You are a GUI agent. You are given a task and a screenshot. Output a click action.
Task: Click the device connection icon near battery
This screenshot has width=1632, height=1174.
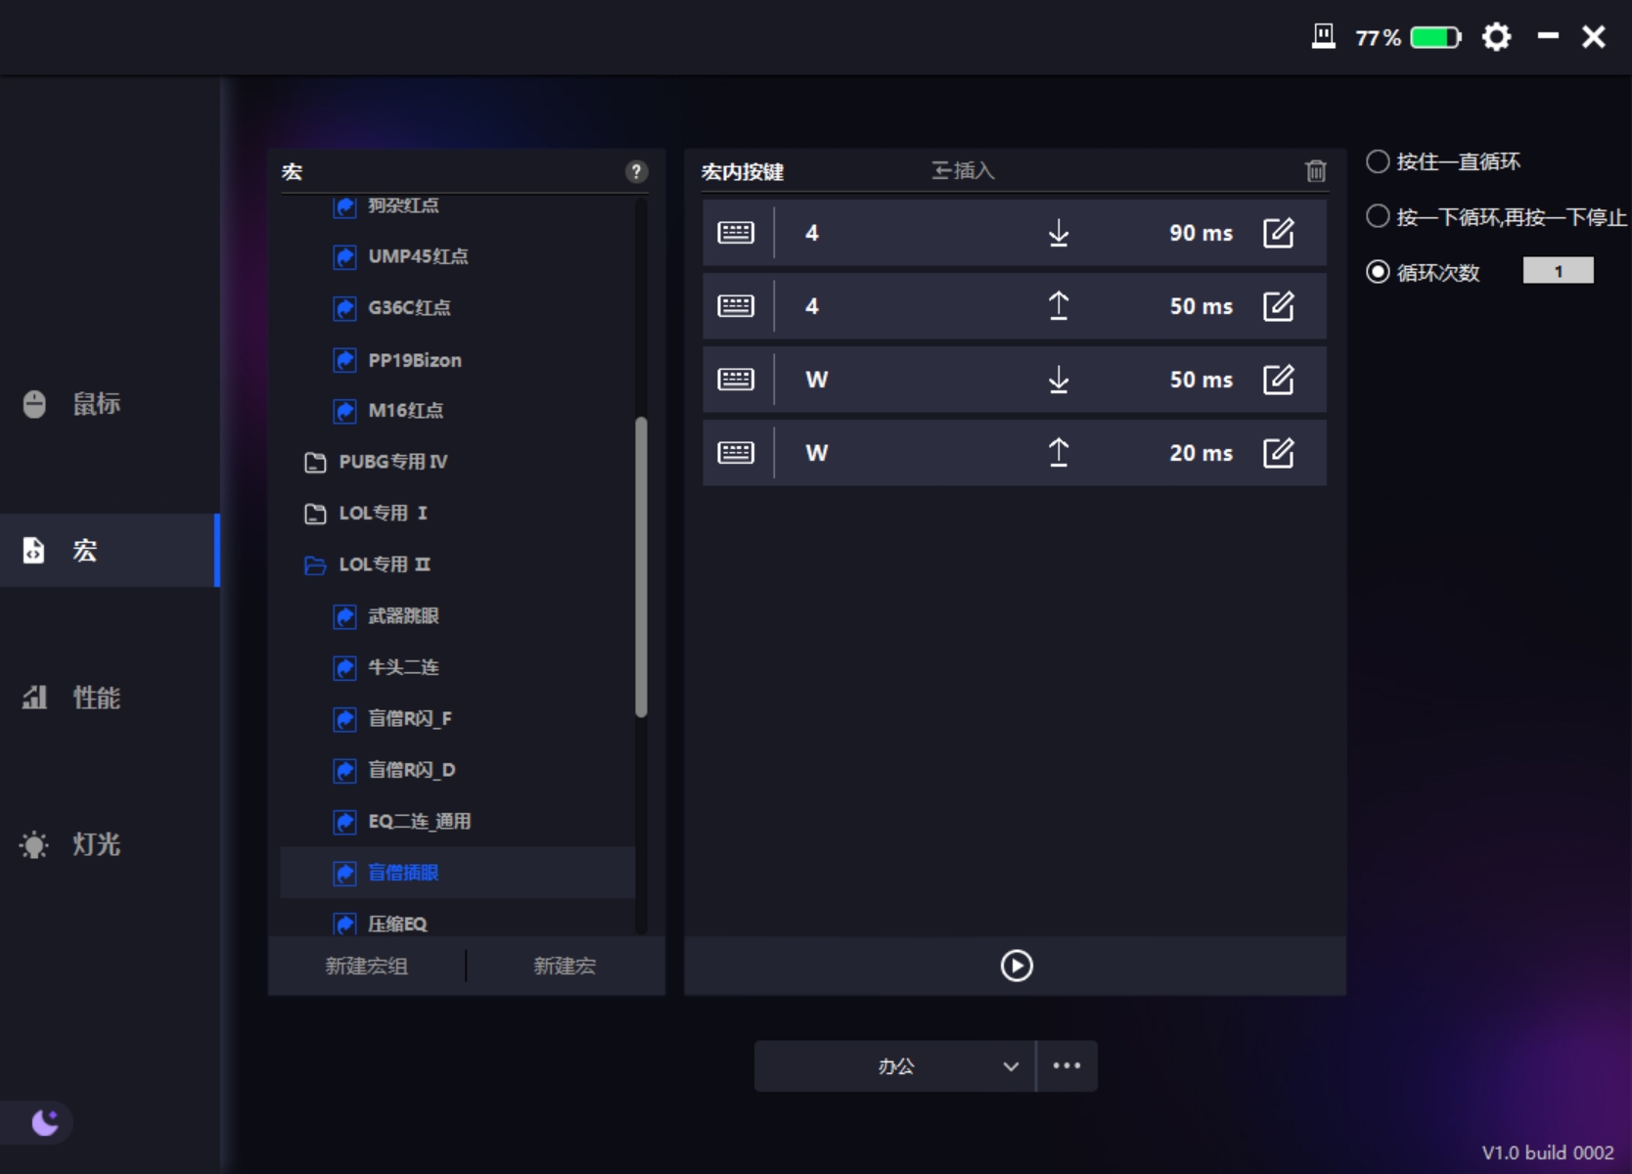1323,37
